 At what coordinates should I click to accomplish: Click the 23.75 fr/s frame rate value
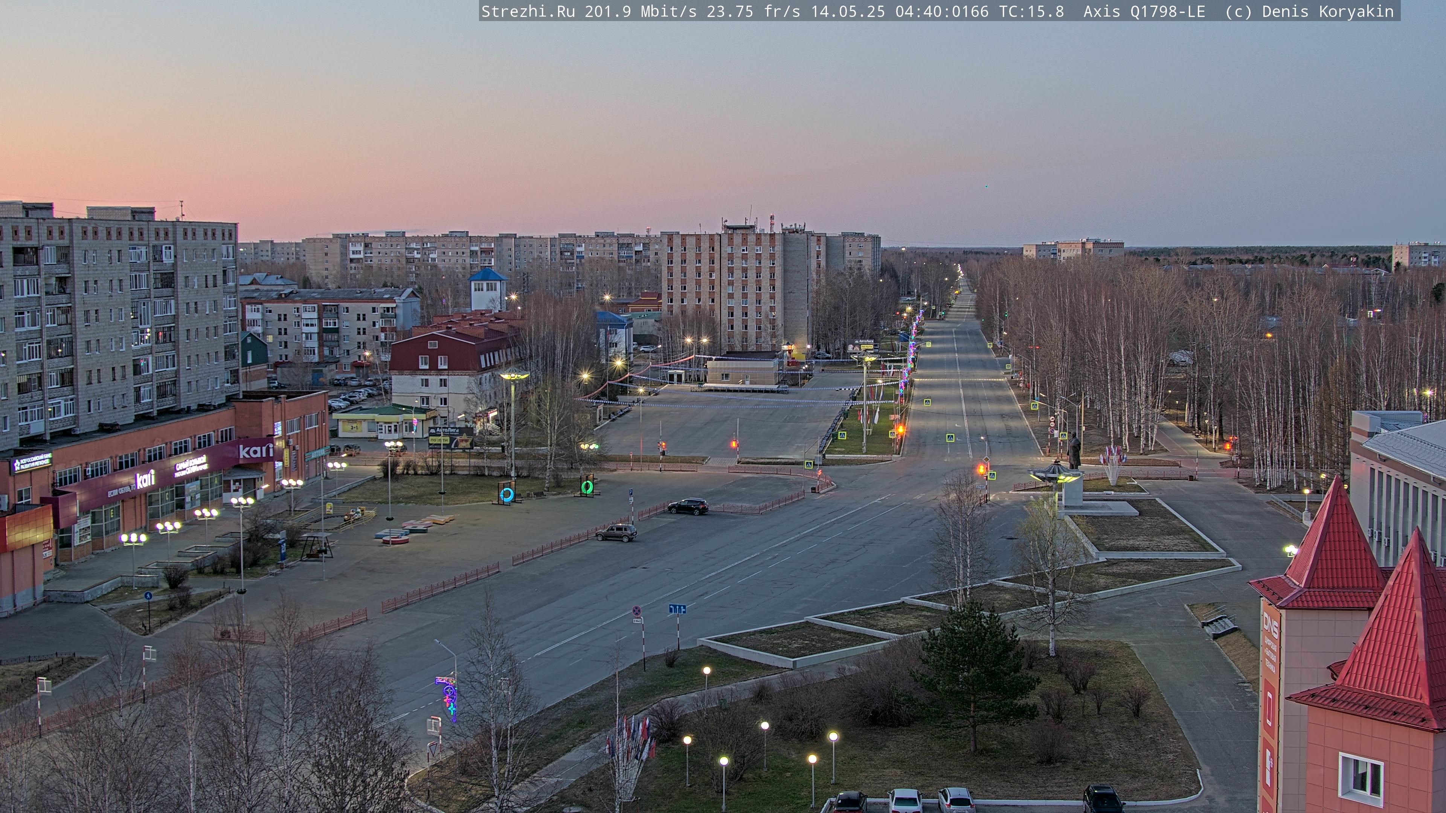pos(753,12)
